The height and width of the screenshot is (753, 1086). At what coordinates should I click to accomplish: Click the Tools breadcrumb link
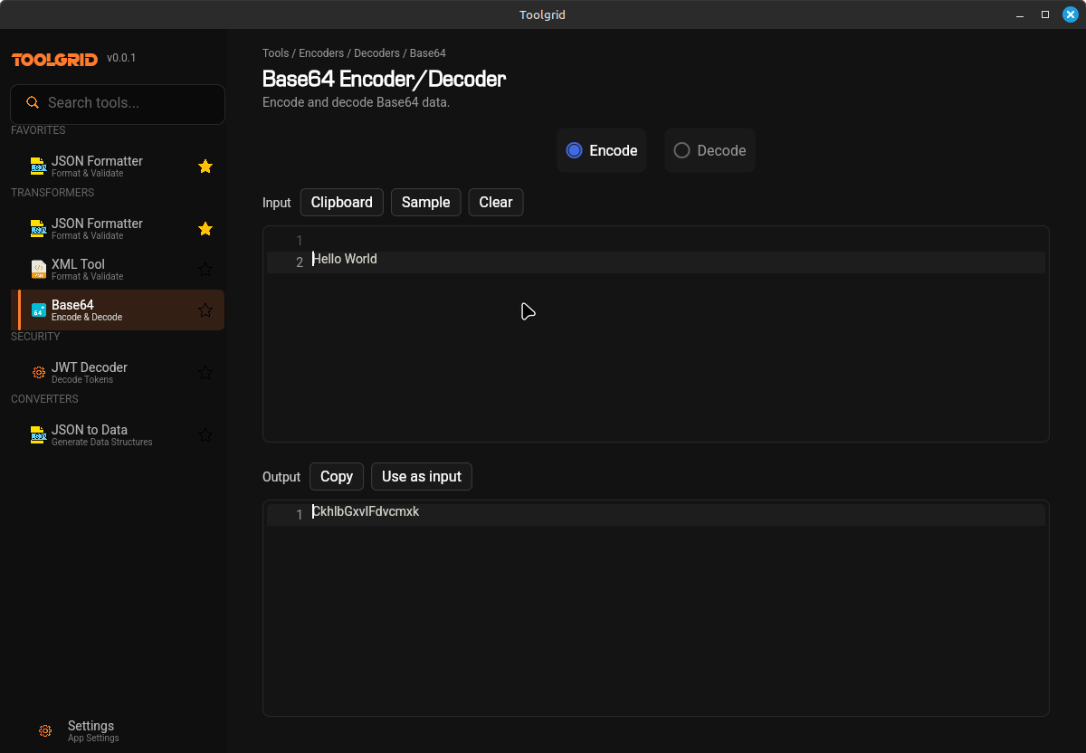click(275, 52)
